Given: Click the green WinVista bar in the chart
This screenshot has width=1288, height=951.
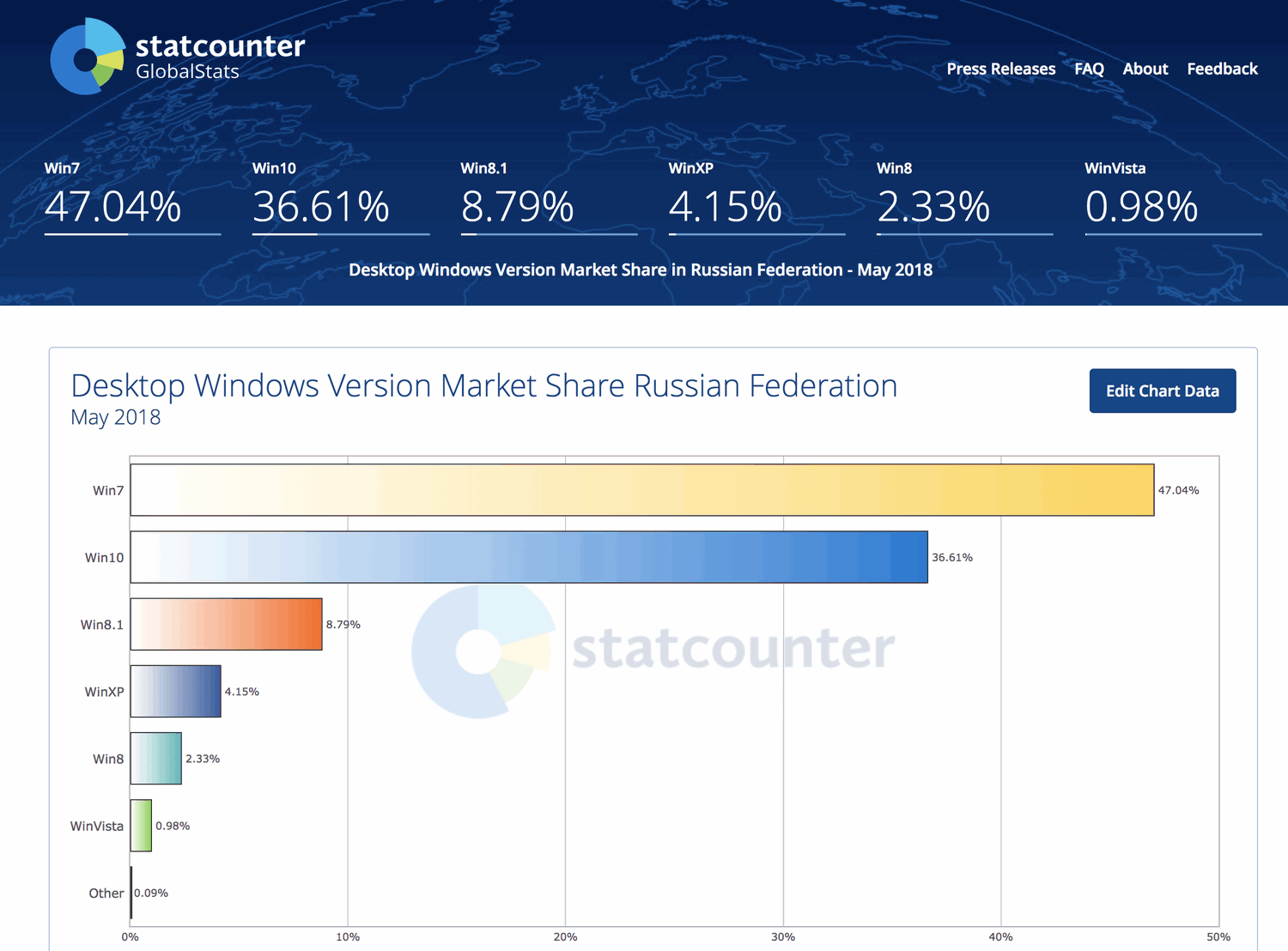Looking at the screenshot, I should click(x=140, y=826).
